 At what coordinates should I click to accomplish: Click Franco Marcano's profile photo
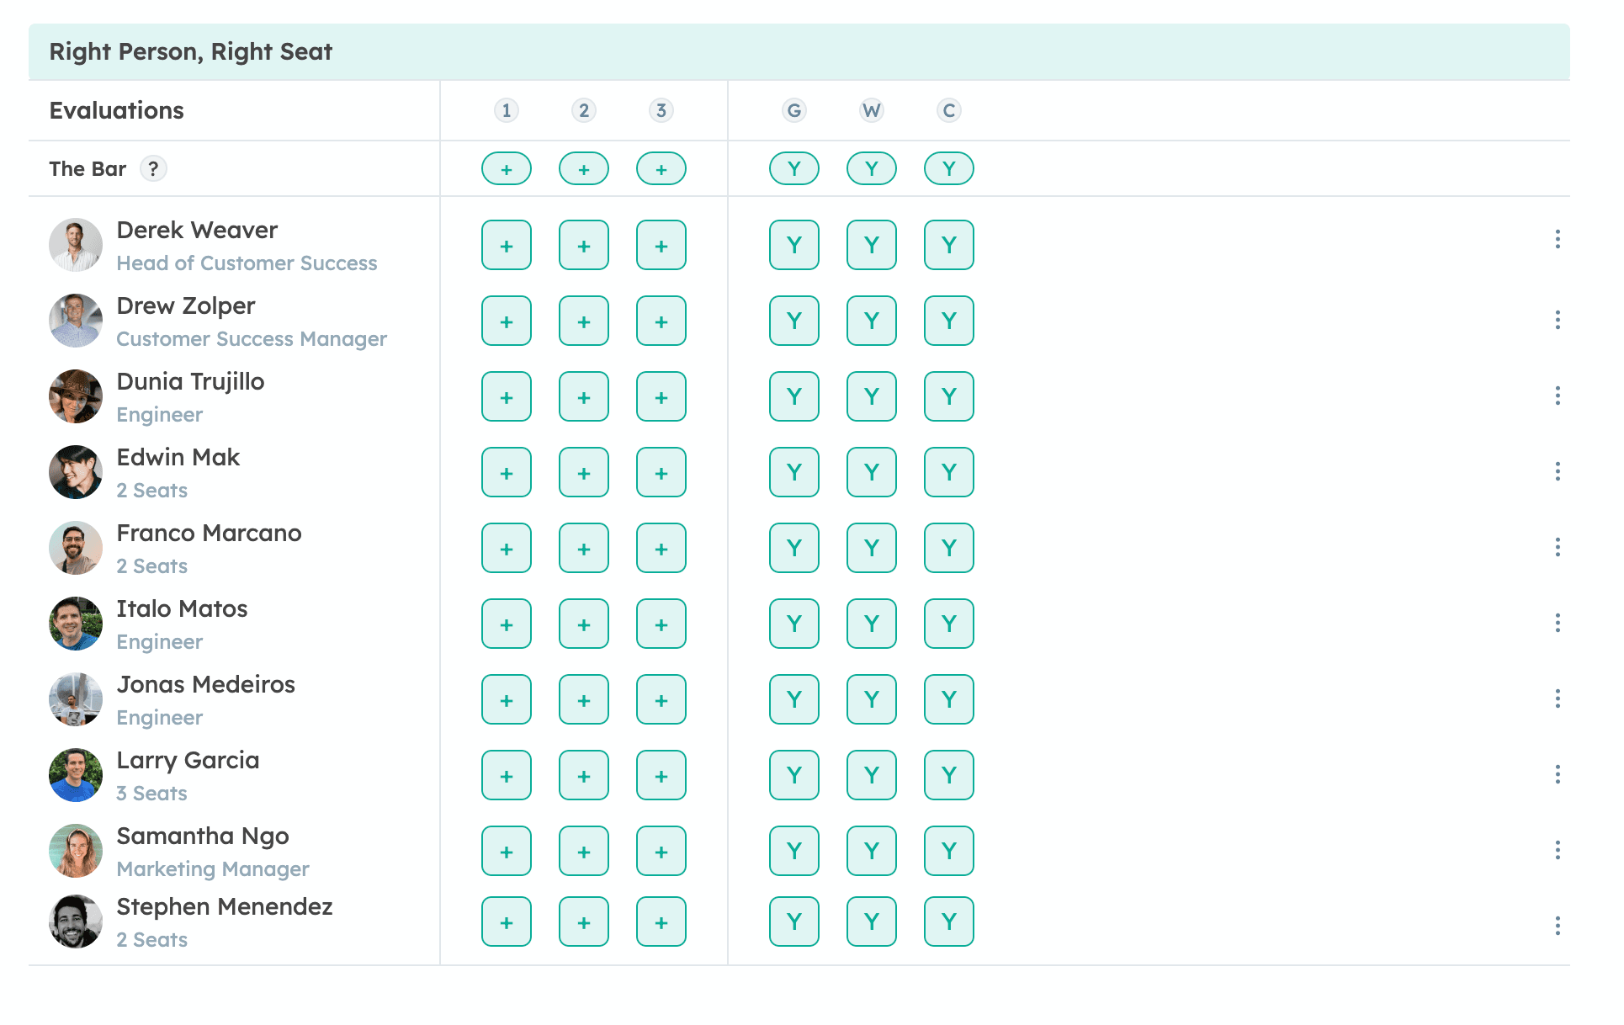point(75,548)
